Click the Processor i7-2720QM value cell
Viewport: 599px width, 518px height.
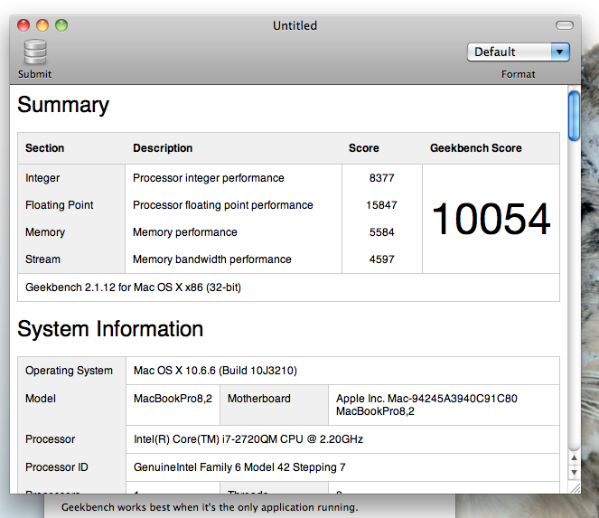[342, 439]
